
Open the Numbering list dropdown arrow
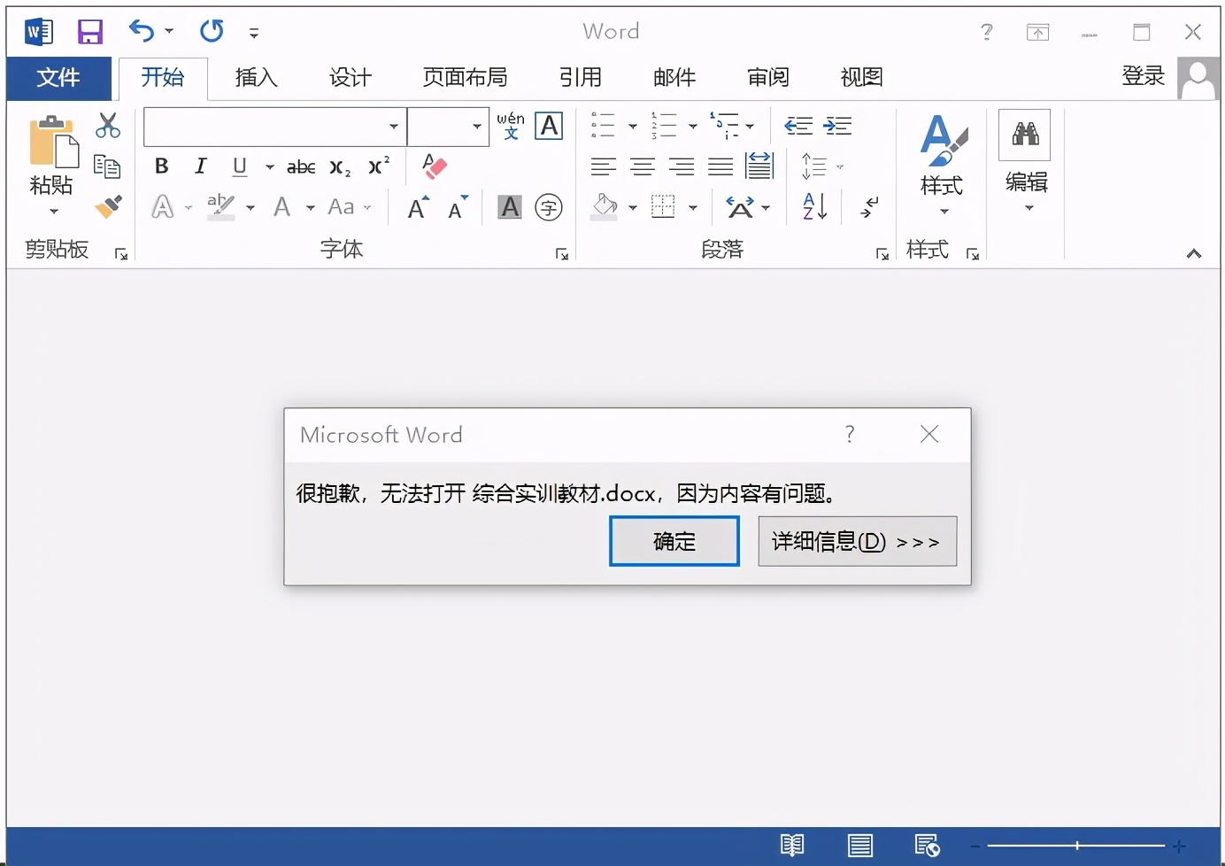pos(693,127)
